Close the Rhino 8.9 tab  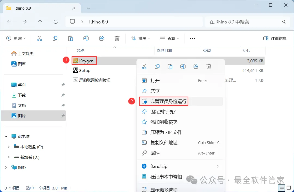(x=74, y=8)
